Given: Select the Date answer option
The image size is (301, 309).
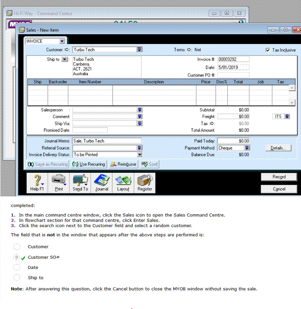Looking at the screenshot, I should (17, 268).
